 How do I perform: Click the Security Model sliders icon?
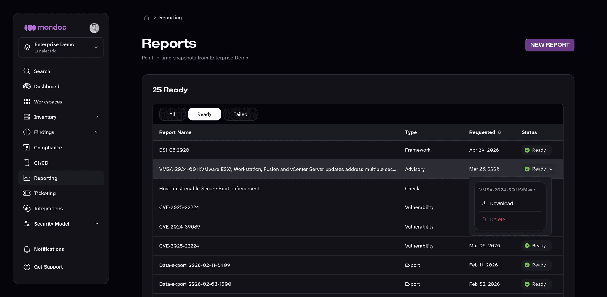point(27,224)
